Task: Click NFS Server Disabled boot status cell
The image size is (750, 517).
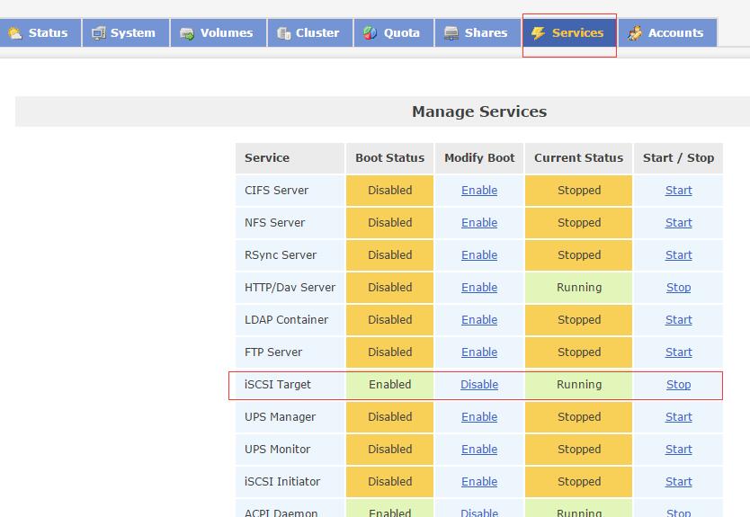Action: [389, 223]
